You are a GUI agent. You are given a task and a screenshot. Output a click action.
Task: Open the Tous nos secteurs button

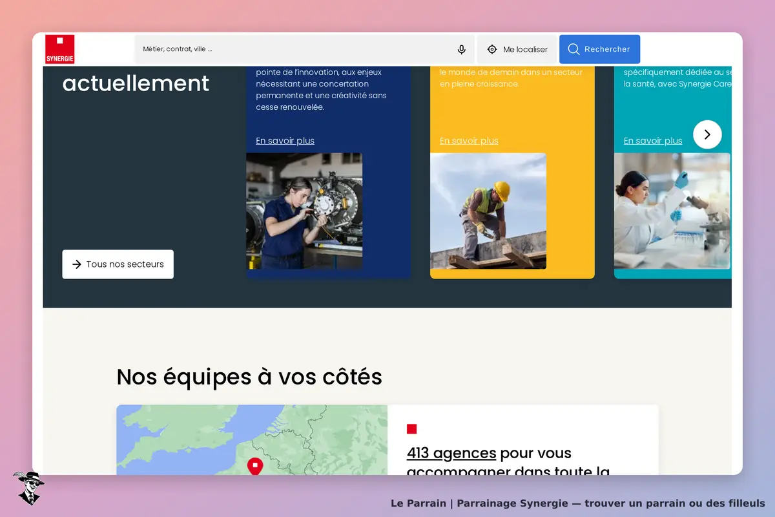(x=118, y=264)
